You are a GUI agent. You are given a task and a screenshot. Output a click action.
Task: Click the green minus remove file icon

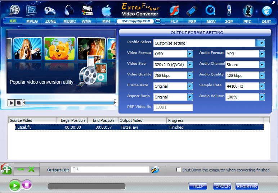[x=21, y=169]
